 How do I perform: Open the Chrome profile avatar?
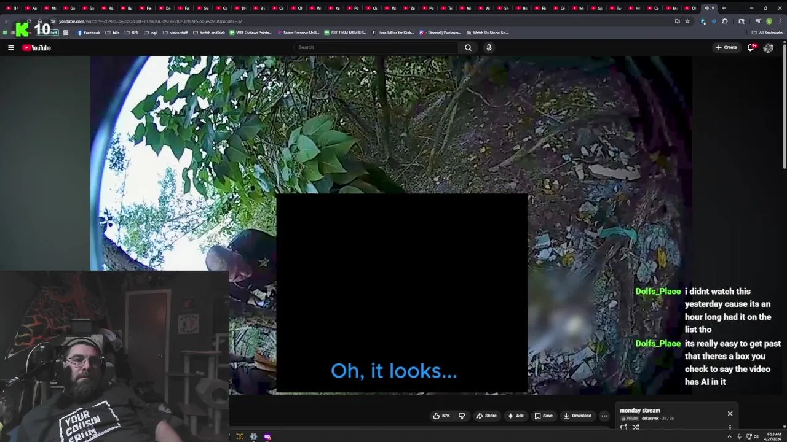tap(769, 21)
